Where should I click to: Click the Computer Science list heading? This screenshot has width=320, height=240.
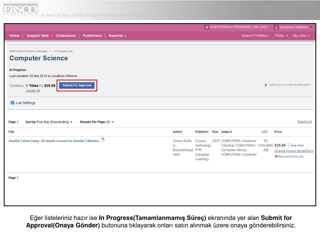[x=38, y=58]
